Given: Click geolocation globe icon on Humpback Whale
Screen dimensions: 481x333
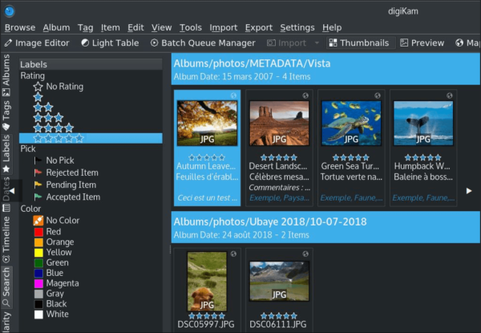Looking at the screenshot, I should pyautogui.click(x=450, y=95).
